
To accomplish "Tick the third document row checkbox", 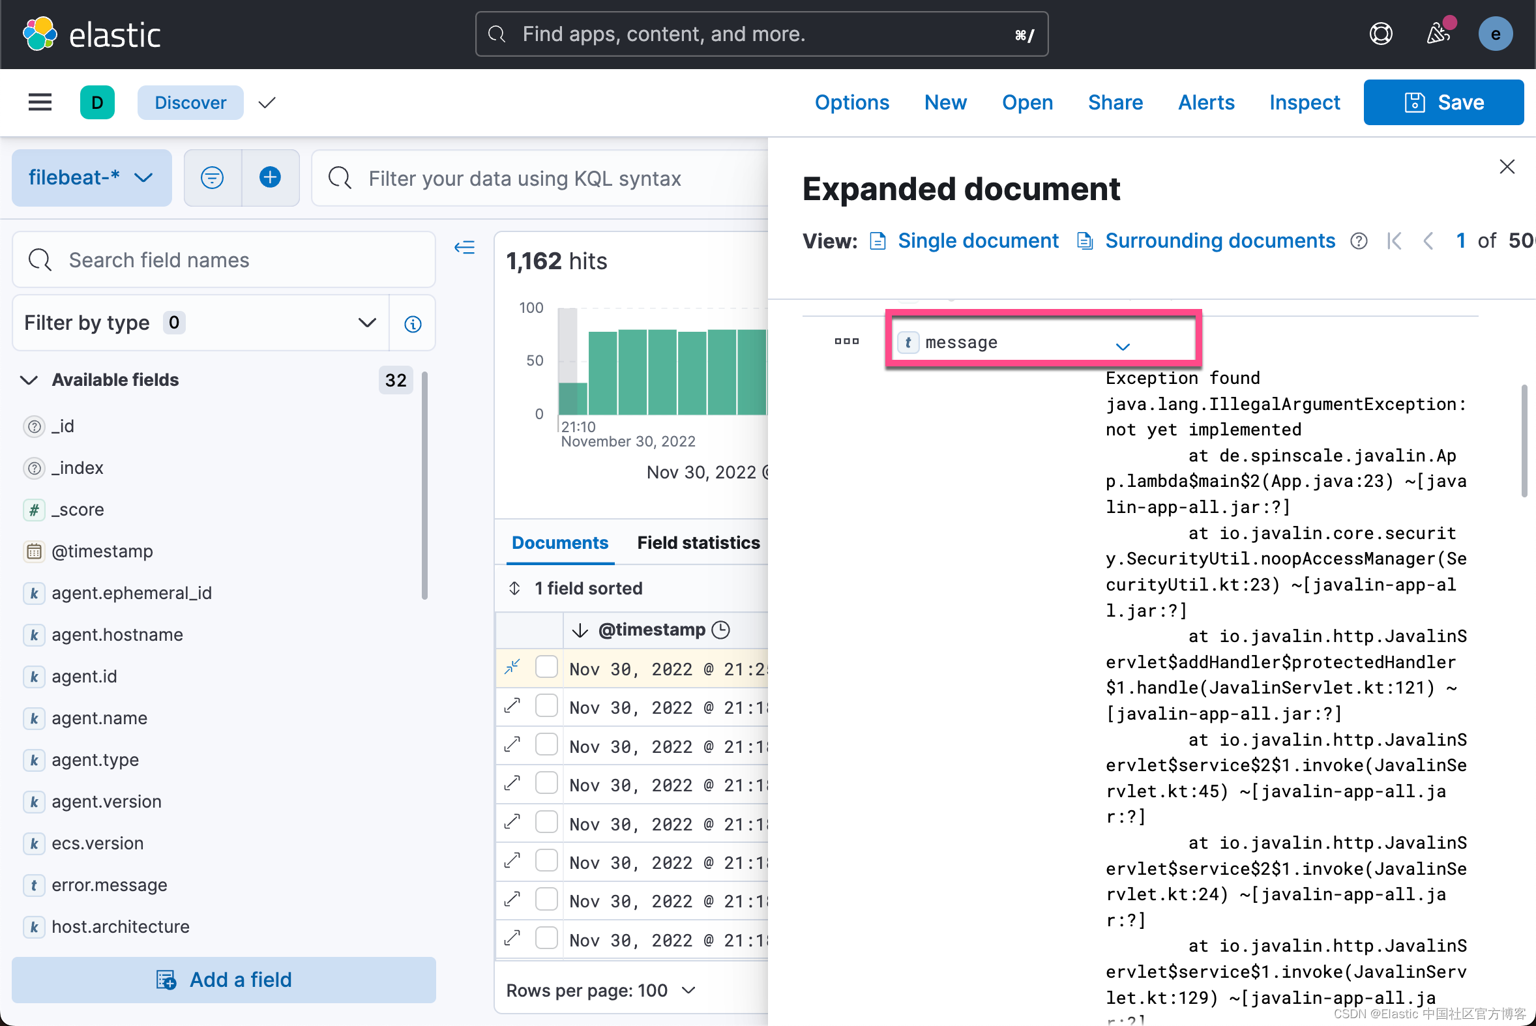I will tap(546, 744).
